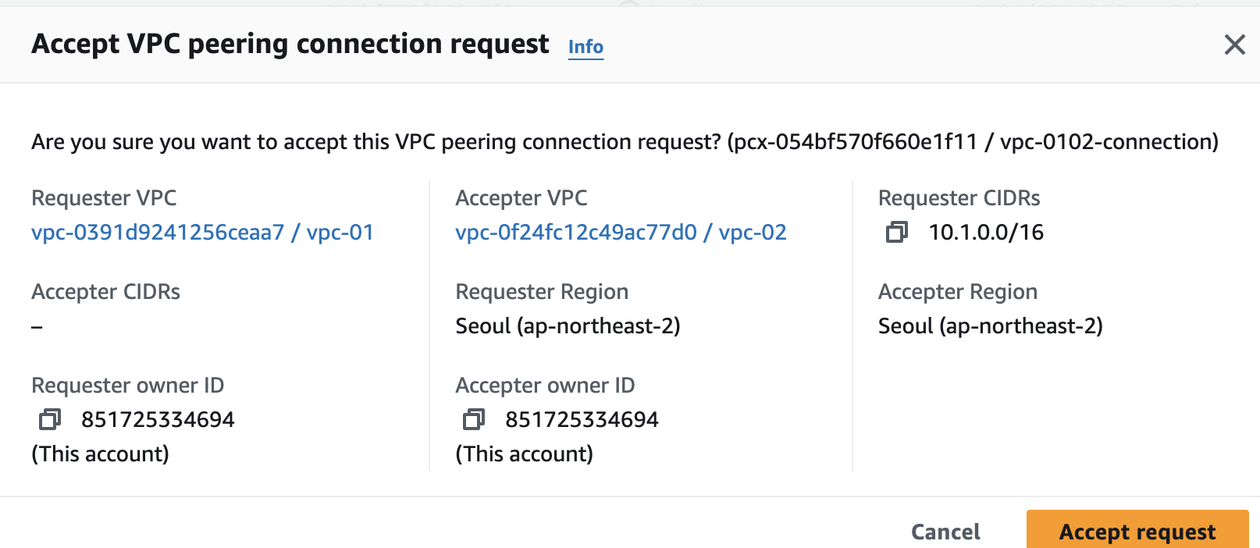Click the Requester Region Seoul value
This screenshot has height=548, width=1260.
(568, 326)
